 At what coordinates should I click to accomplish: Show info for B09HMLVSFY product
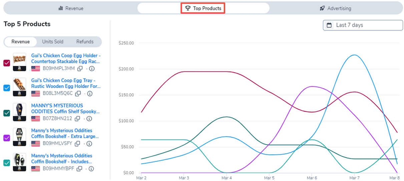pos(89,143)
